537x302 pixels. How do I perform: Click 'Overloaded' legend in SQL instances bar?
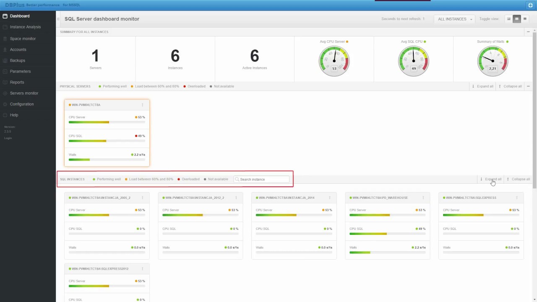click(x=189, y=179)
